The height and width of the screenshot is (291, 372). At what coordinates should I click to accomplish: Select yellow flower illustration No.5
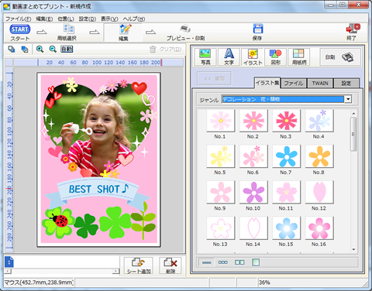click(221, 156)
